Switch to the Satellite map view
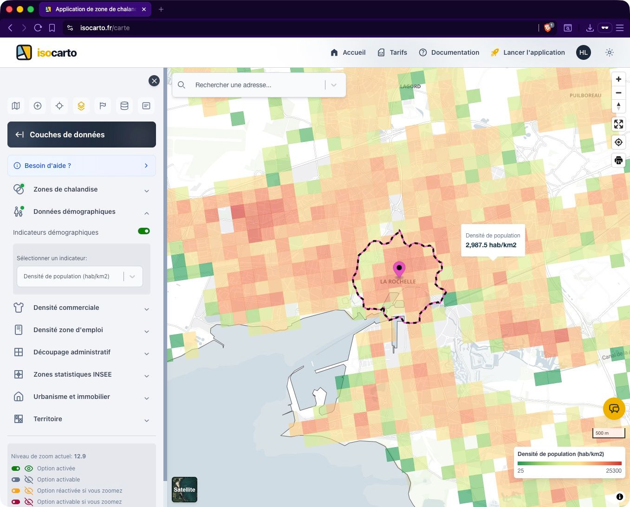This screenshot has height=507, width=630. tap(184, 489)
